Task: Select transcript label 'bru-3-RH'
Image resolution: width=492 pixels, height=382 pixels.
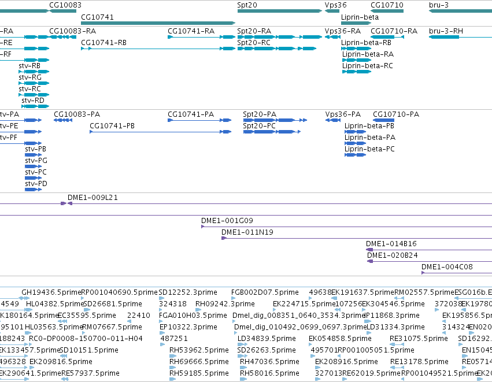Action: (x=446, y=31)
